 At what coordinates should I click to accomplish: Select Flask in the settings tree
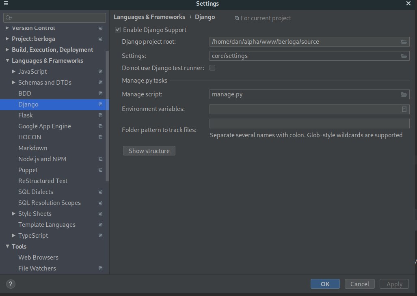(25, 115)
